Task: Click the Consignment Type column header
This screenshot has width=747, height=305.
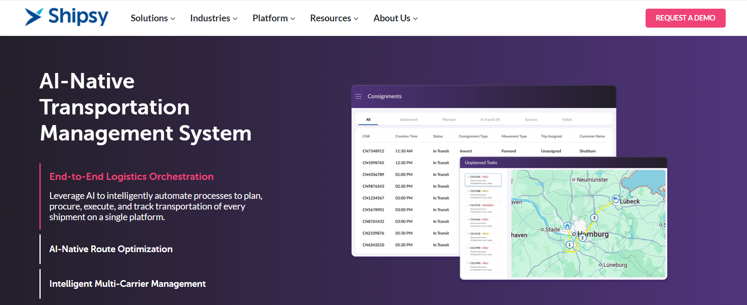Action: 473,136
